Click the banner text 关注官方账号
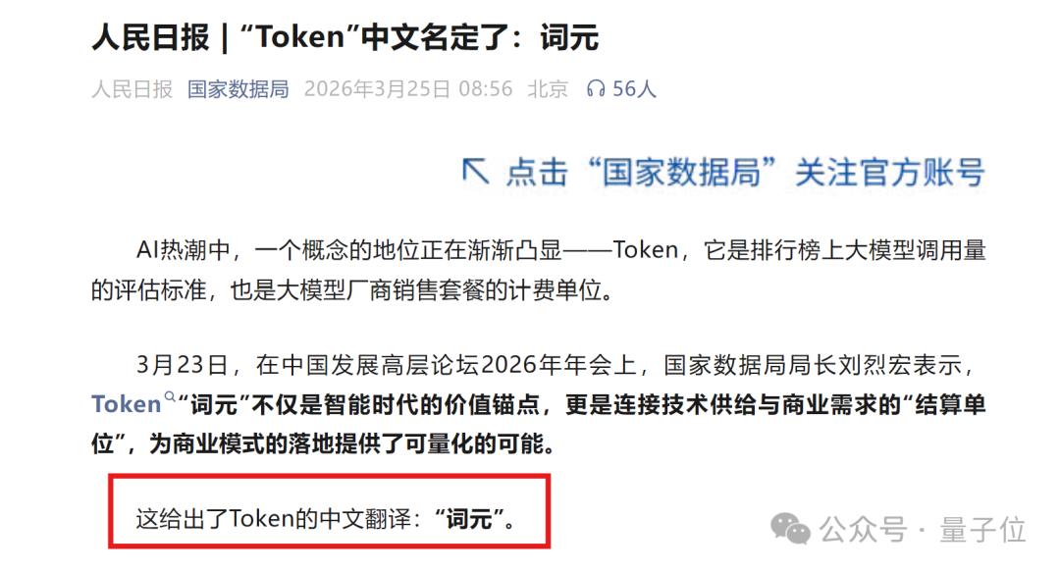The height and width of the screenshot is (572, 1060). click(889, 172)
